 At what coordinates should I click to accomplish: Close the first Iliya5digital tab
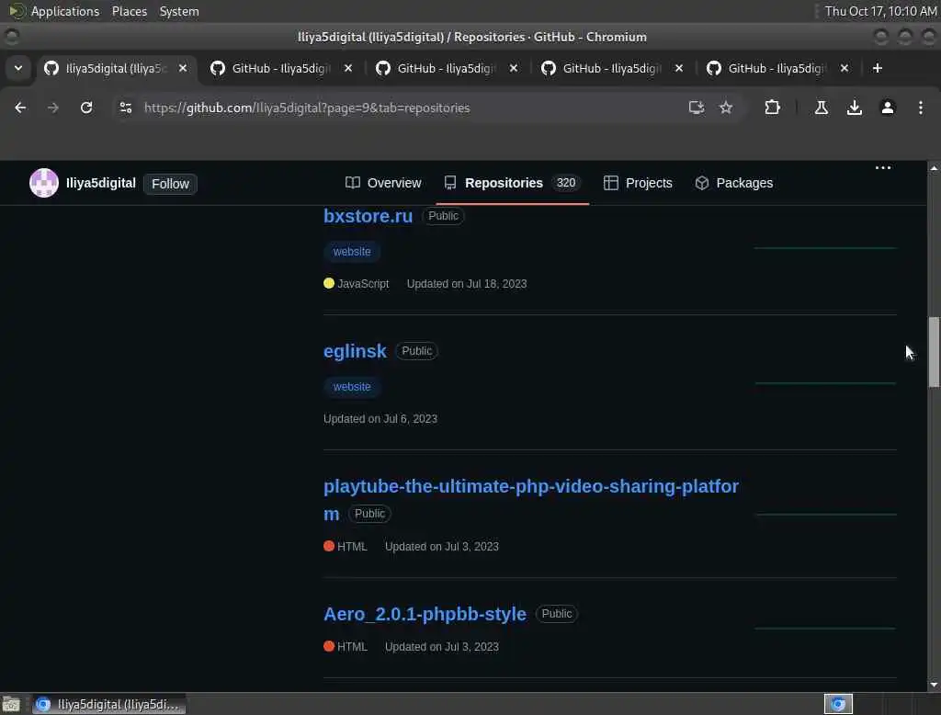click(183, 68)
